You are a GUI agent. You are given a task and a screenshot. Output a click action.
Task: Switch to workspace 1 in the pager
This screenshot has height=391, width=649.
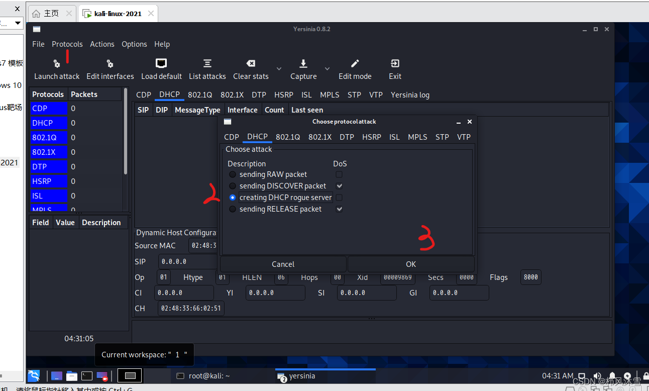(130, 375)
